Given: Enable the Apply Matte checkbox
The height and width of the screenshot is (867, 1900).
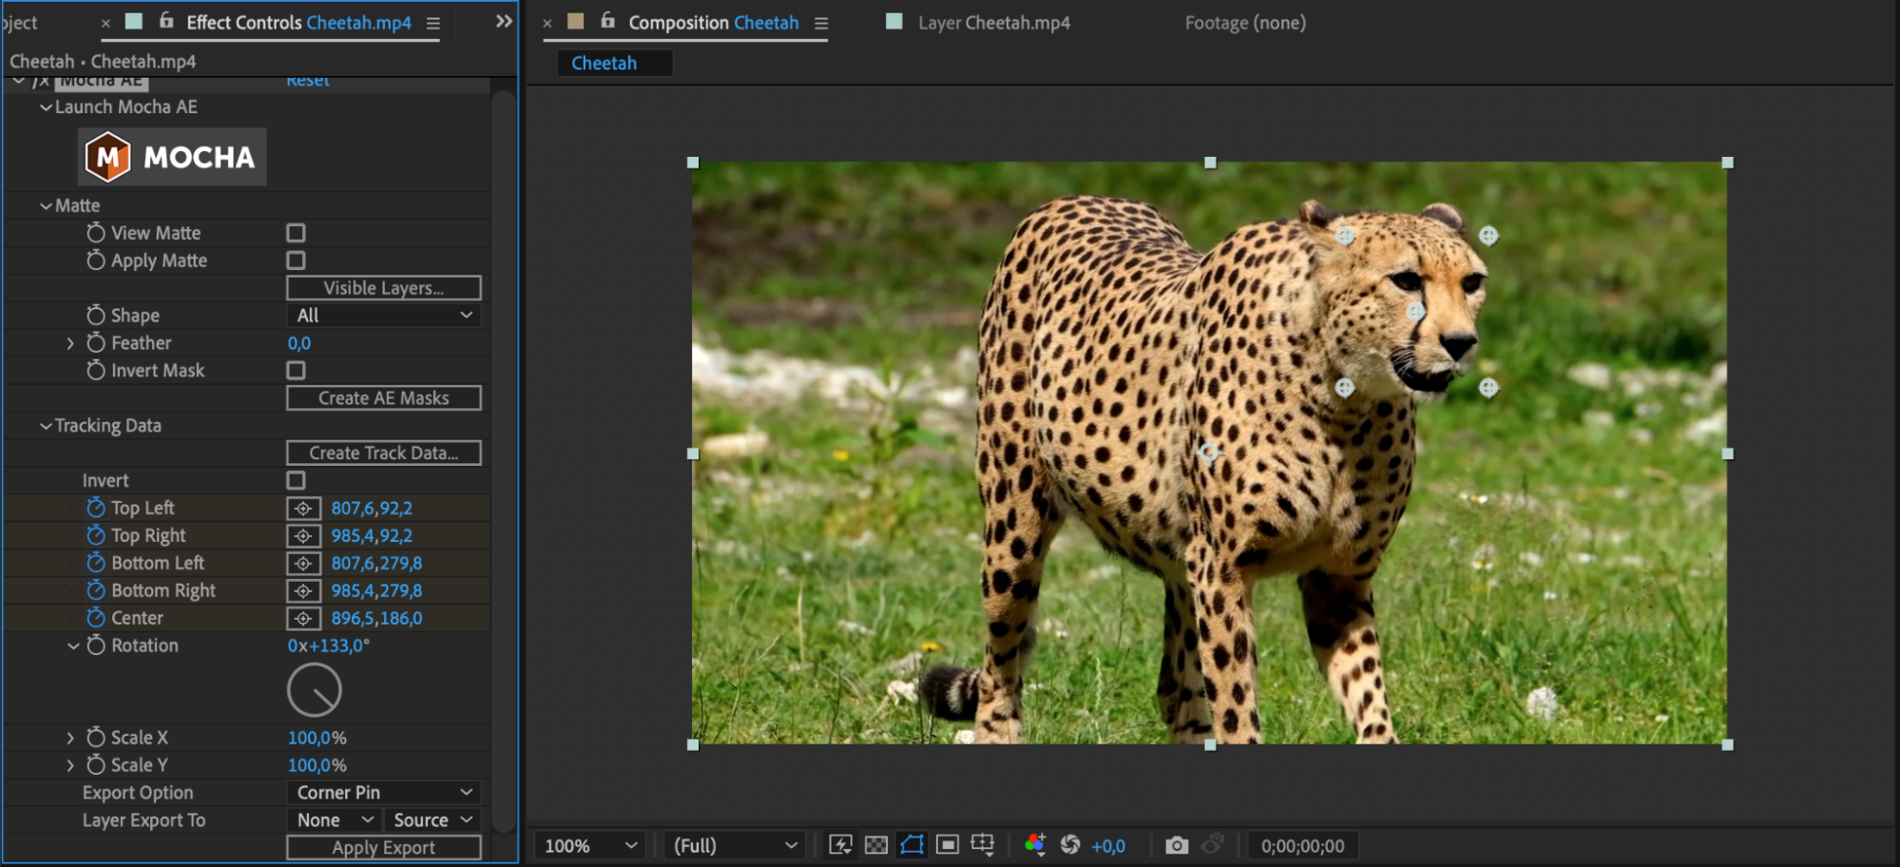Looking at the screenshot, I should pos(297,260).
